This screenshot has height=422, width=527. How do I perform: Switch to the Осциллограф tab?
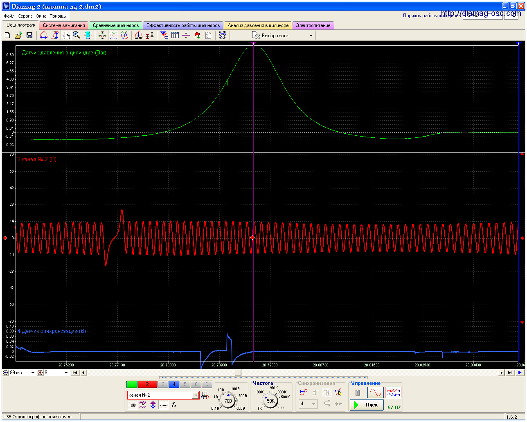click(x=20, y=25)
